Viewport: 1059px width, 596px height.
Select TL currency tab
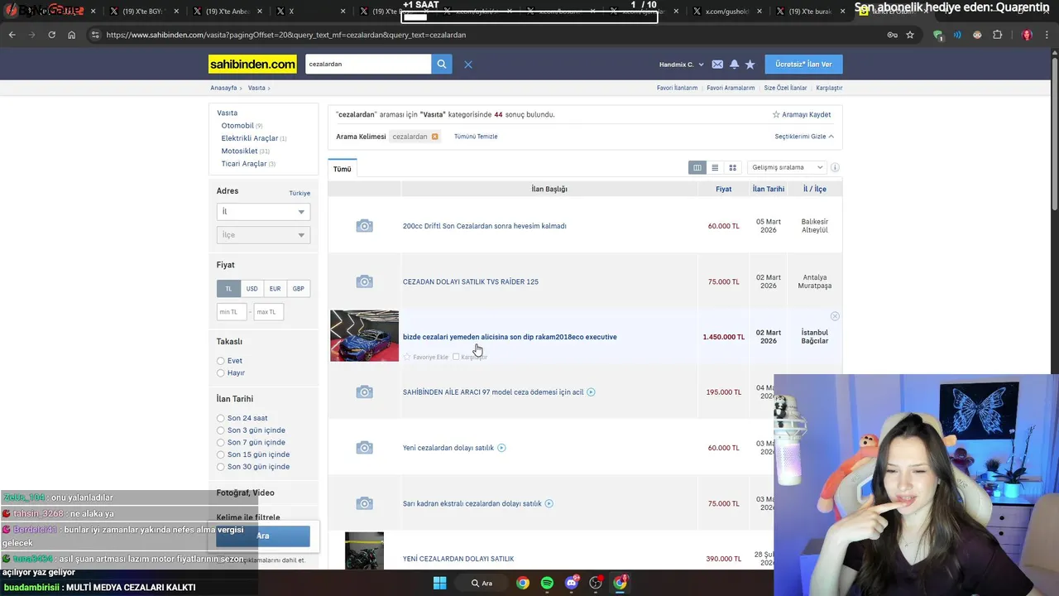228,289
